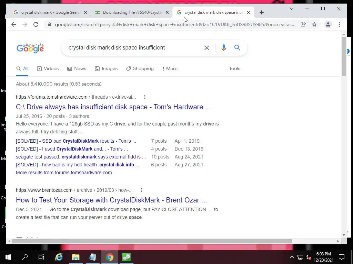Click the search query input field
The width and height of the screenshot is (353, 264).
(133, 47)
